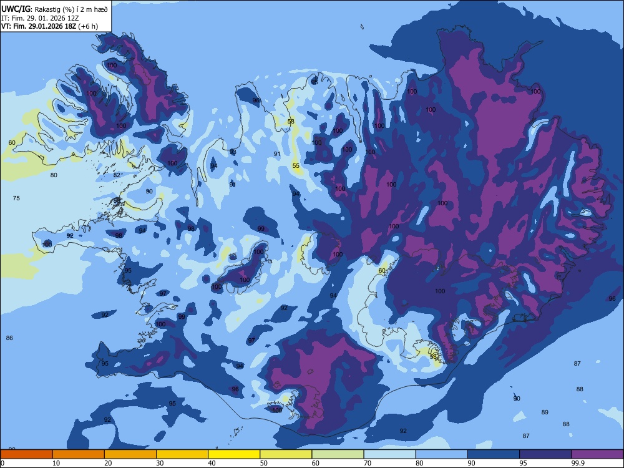Pick the legend swatch between 20 and 30

(130, 454)
